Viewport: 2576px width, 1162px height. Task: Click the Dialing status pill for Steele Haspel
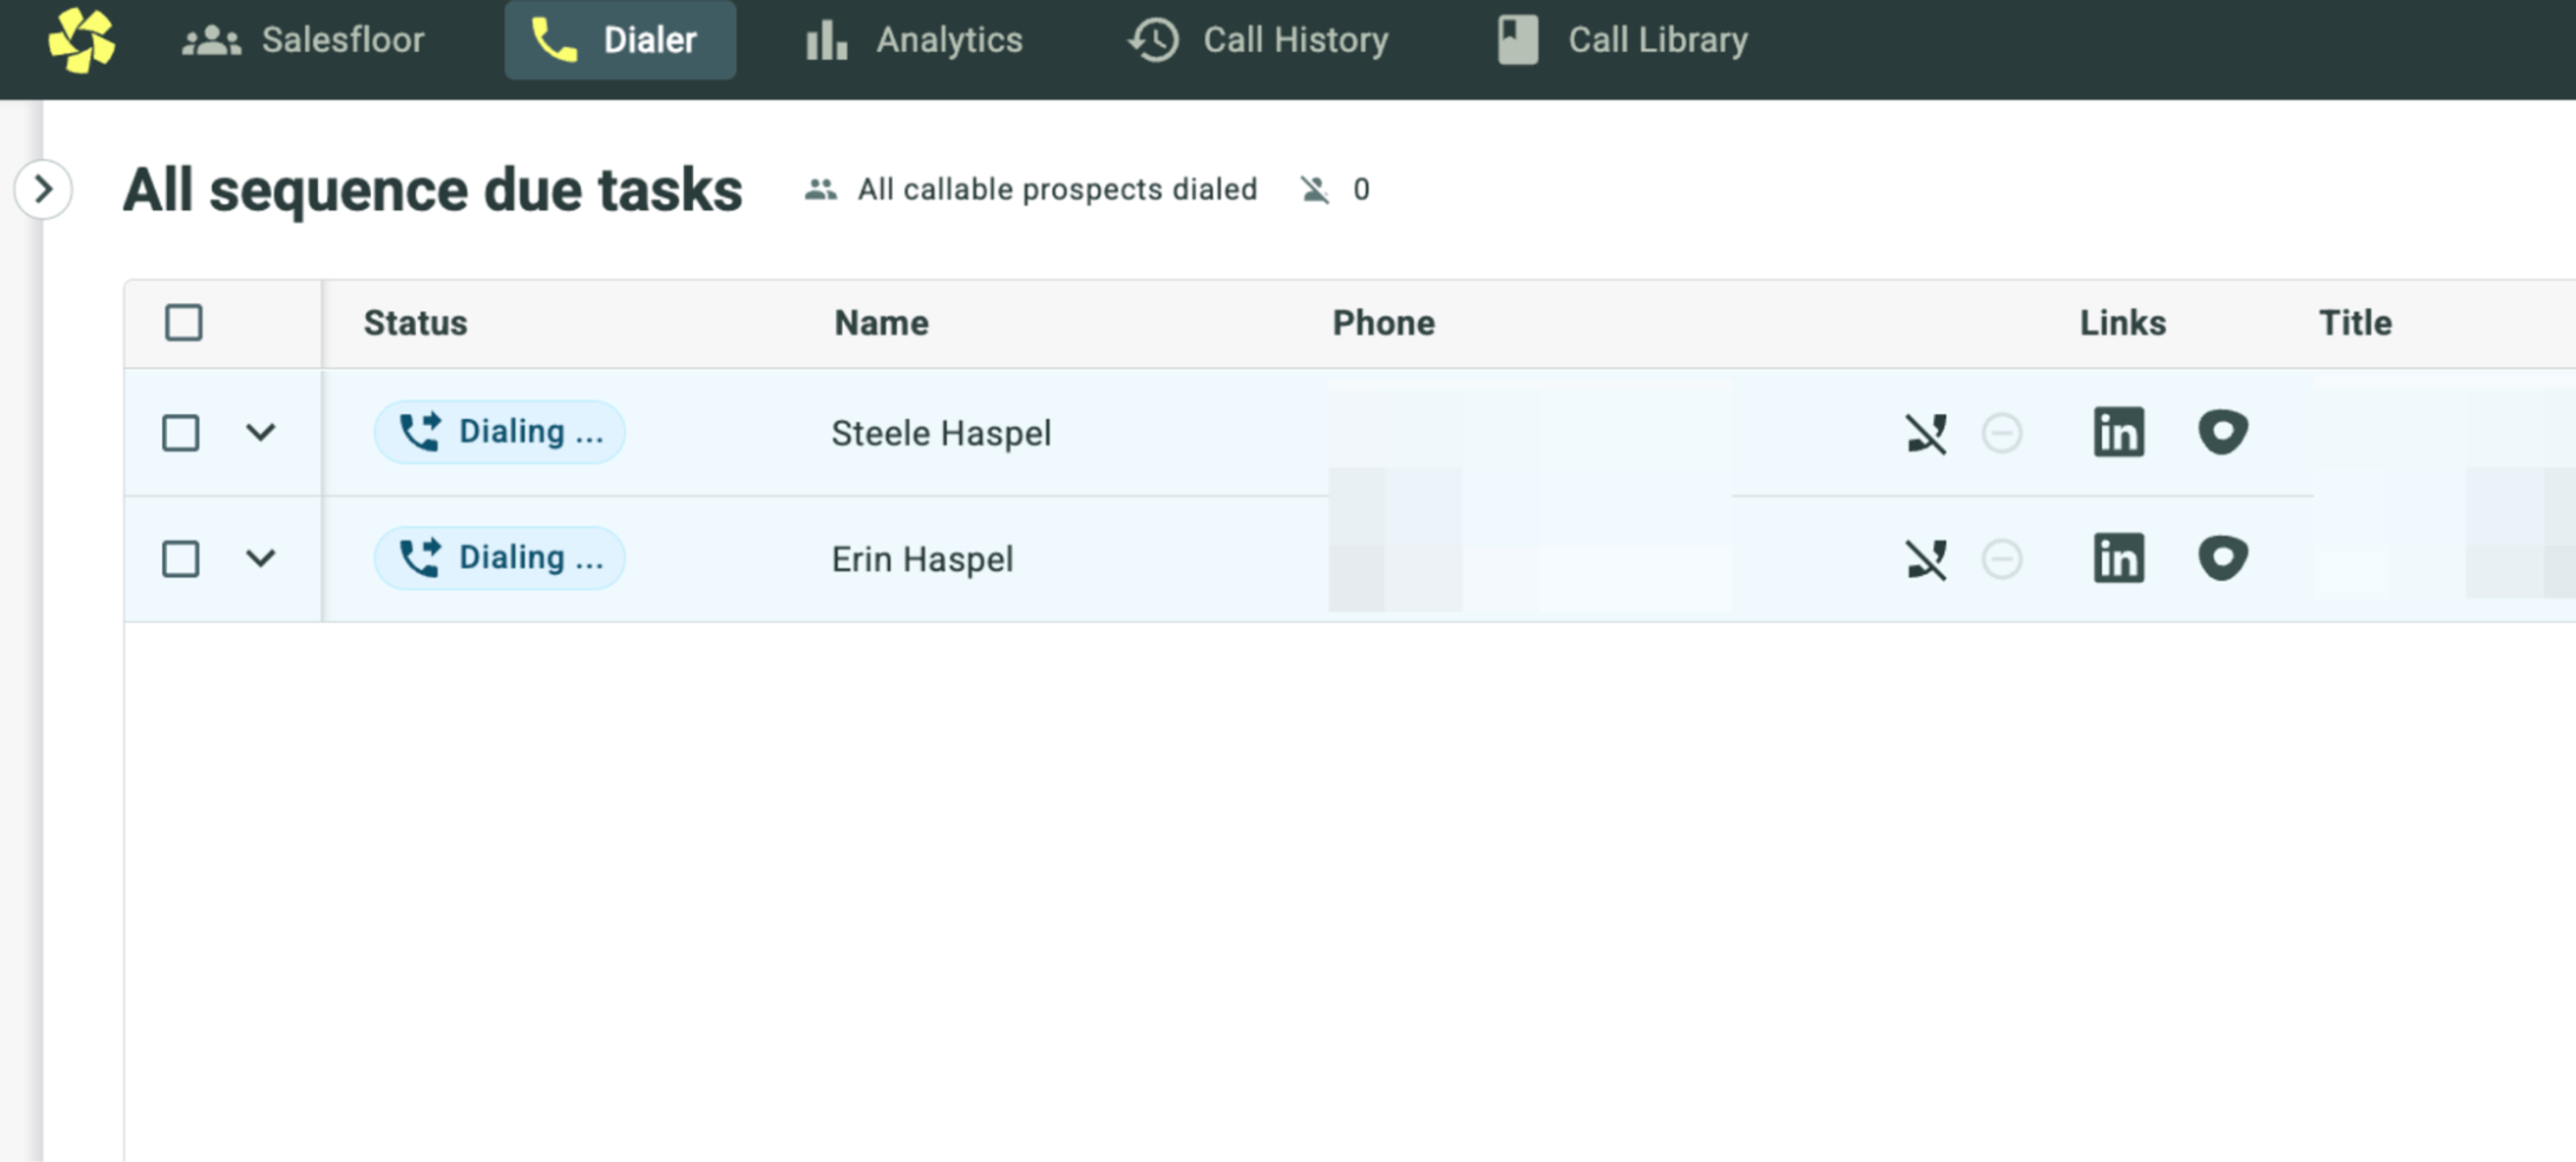pyautogui.click(x=499, y=432)
